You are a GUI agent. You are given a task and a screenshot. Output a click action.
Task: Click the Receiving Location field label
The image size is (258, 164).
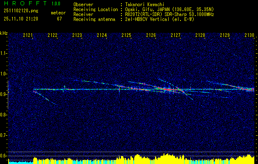tap(96, 9)
